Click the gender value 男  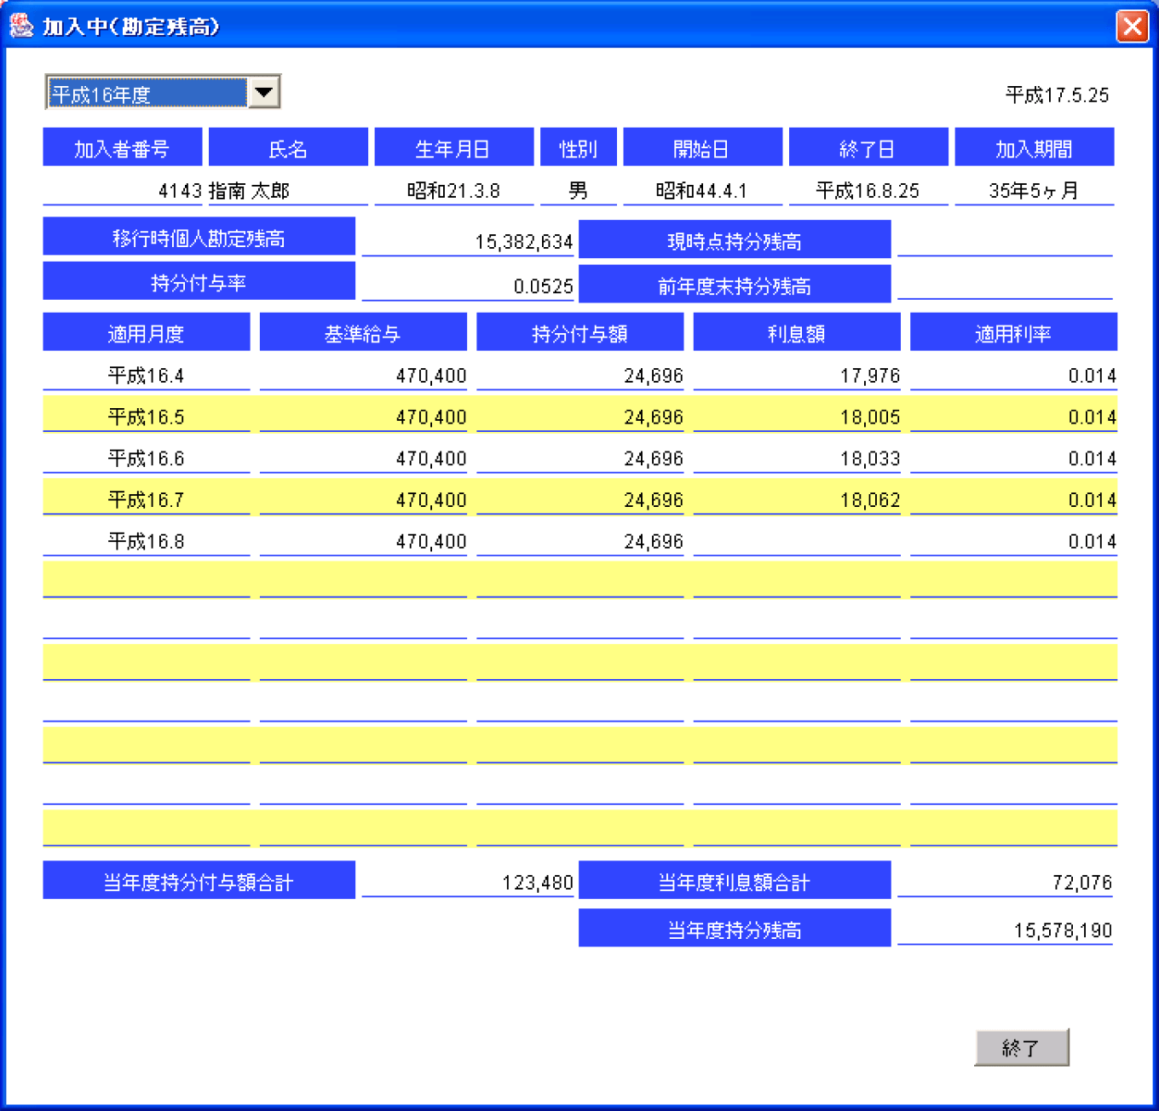coord(578,191)
